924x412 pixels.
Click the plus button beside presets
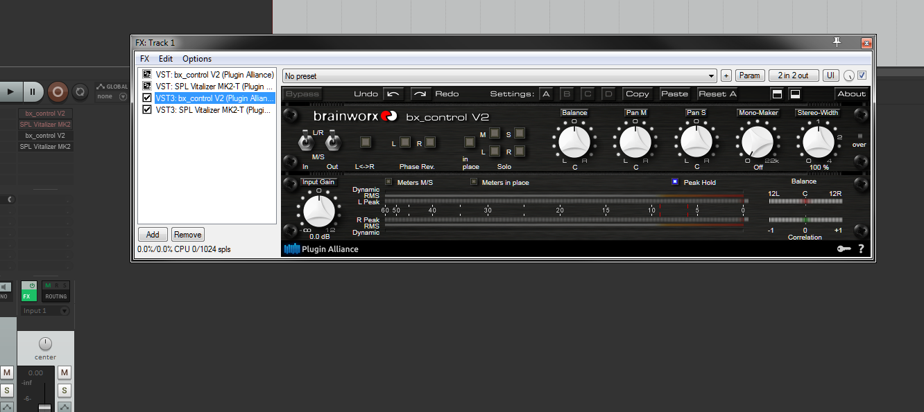coord(726,75)
